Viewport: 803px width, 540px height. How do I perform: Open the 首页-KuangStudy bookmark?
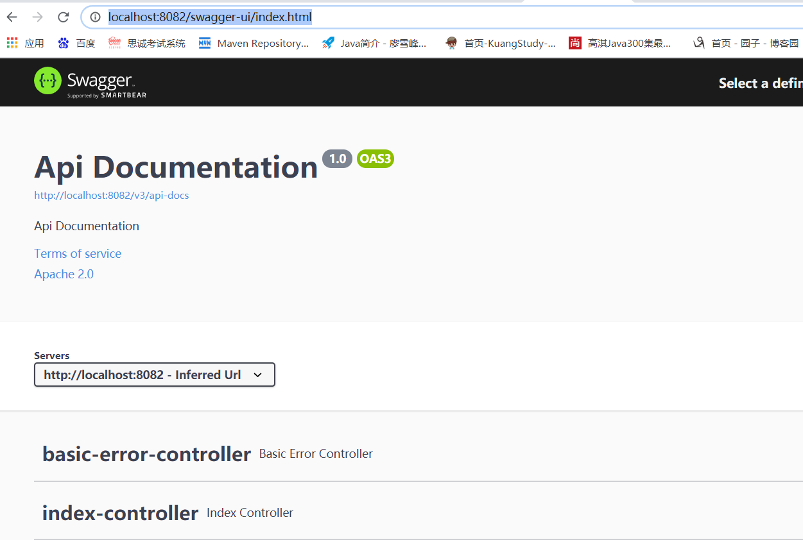click(501, 43)
